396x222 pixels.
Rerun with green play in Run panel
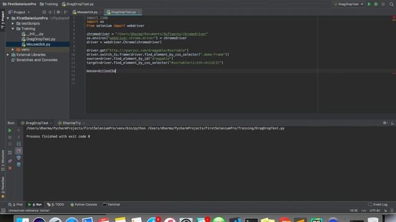click(x=10, y=131)
